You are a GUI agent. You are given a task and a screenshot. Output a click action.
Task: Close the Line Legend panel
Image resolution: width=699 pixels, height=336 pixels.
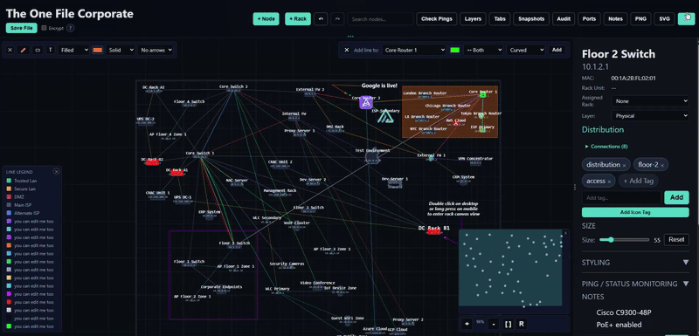(x=56, y=171)
